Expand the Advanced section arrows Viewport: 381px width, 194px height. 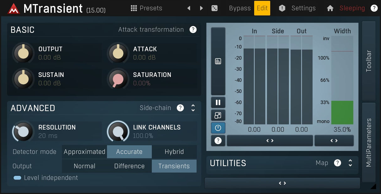193,108
